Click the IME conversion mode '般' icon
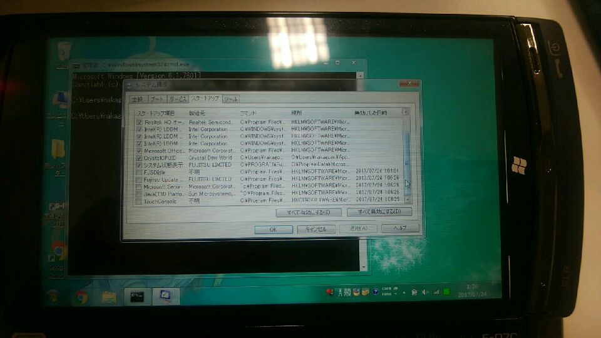 tap(347, 293)
